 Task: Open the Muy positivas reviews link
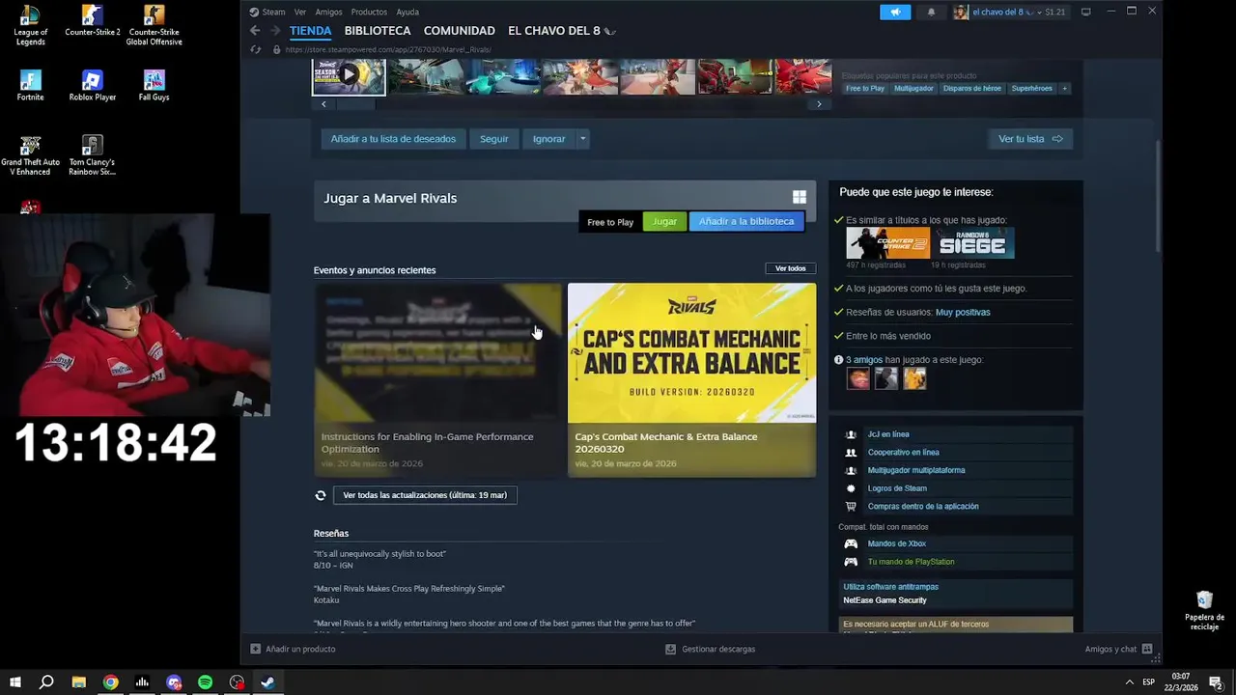click(963, 312)
